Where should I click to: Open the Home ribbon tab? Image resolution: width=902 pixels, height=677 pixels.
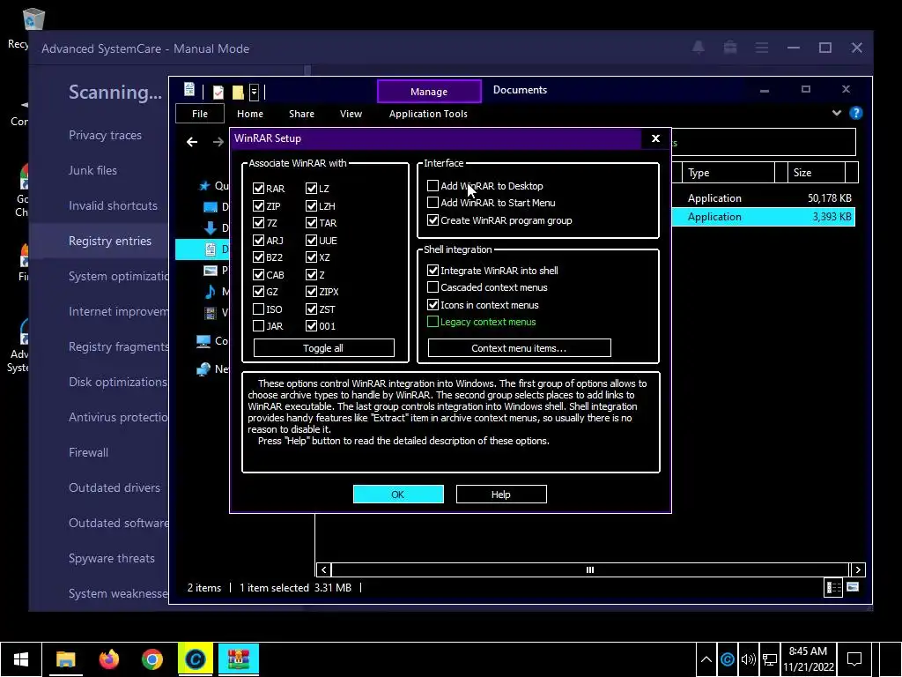point(249,114)
